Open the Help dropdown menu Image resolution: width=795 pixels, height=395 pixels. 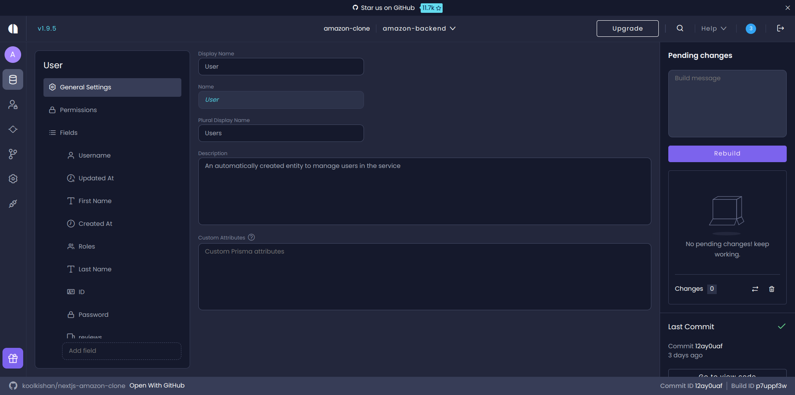point(713,28)
